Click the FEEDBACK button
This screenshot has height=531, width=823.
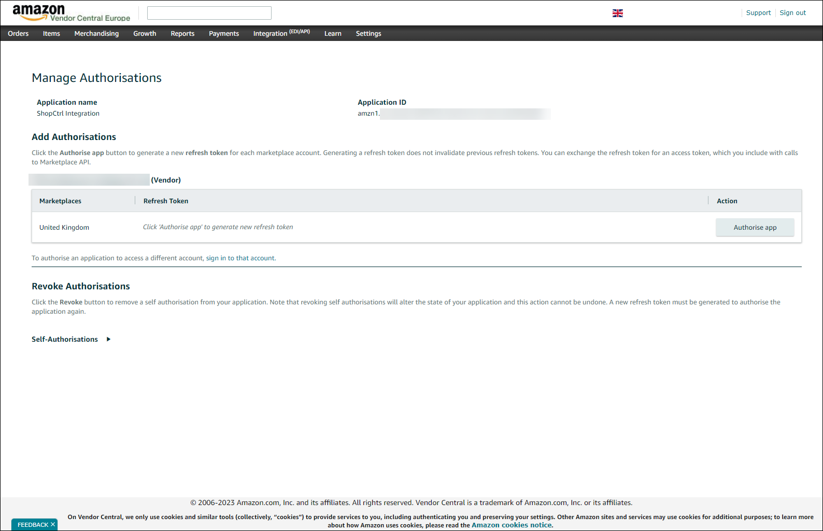tap(34, 524)
